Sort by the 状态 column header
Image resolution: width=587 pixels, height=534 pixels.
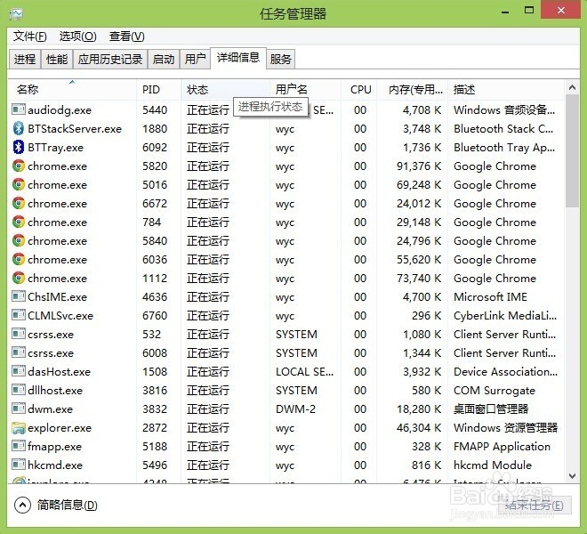(226, 89)
